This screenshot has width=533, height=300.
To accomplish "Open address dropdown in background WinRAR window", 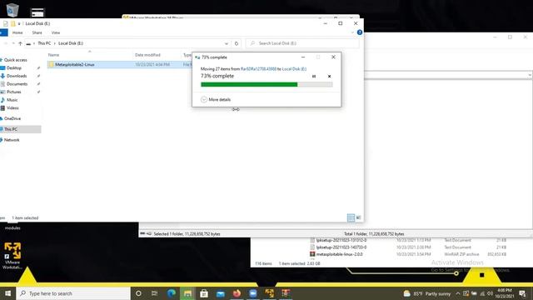I will point(530,75).
